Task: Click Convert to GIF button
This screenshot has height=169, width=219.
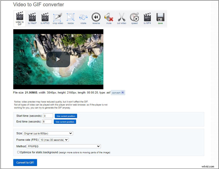Action: coord(25,162)
